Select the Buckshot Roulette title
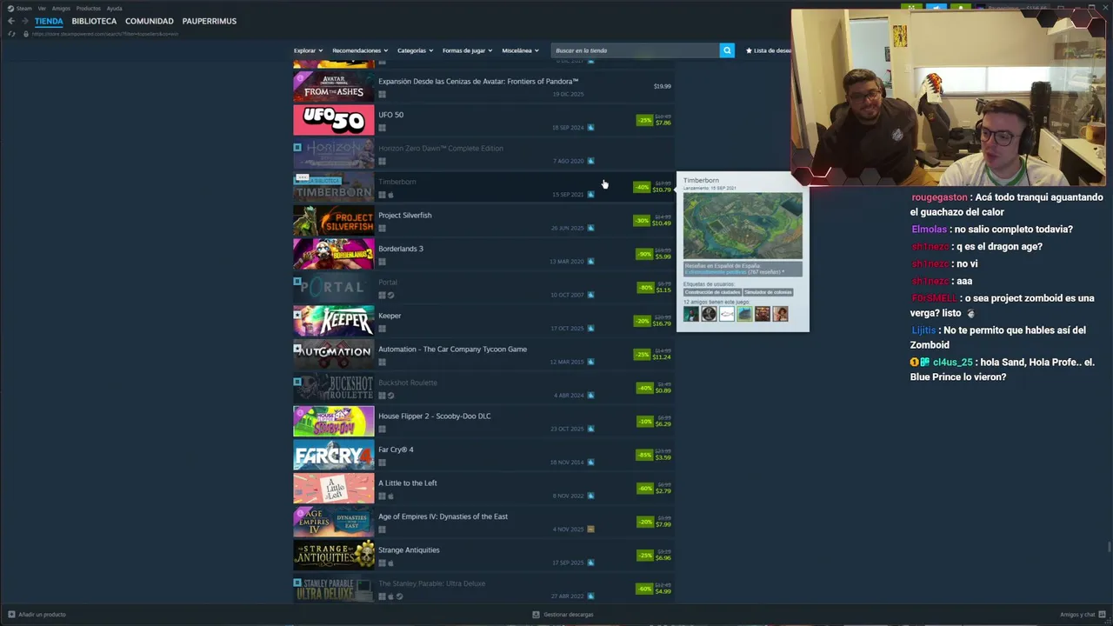This screenshot has height=626, width=1113. 408,383
